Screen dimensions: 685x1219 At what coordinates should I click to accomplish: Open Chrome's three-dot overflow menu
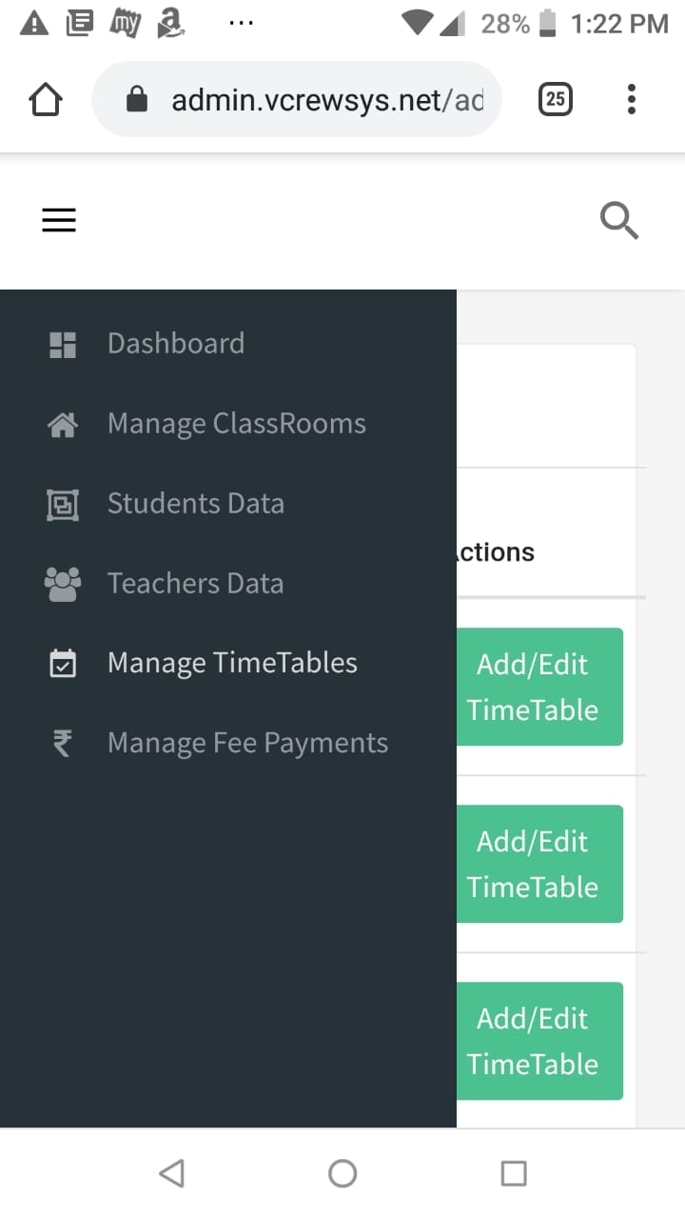631,99
